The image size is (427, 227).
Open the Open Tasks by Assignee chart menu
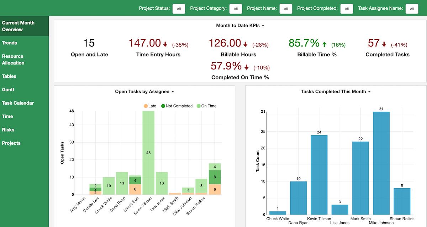[173, 91]
